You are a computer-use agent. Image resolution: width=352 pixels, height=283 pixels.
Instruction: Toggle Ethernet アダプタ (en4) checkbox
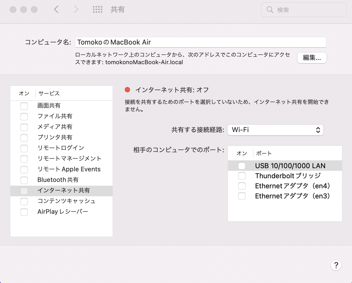pos(242,186)
